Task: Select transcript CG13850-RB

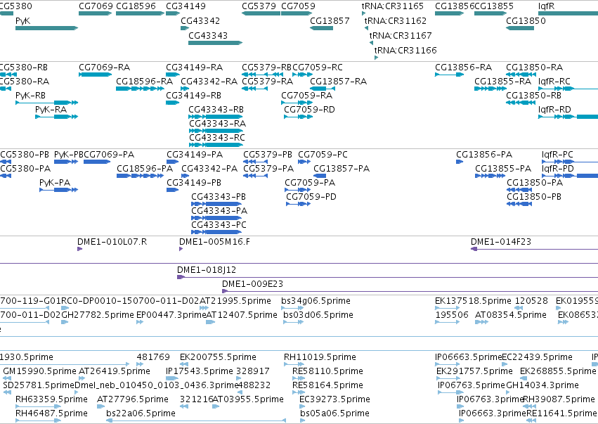Action: point(521,102)
